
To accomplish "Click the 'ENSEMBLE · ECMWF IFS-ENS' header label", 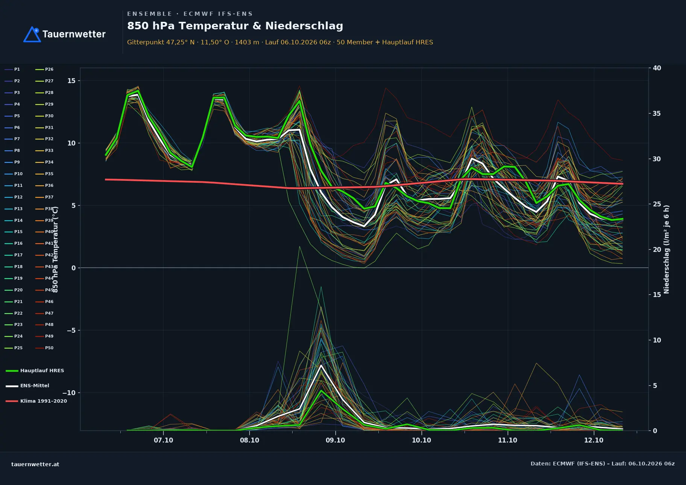I will click(190, 14).
